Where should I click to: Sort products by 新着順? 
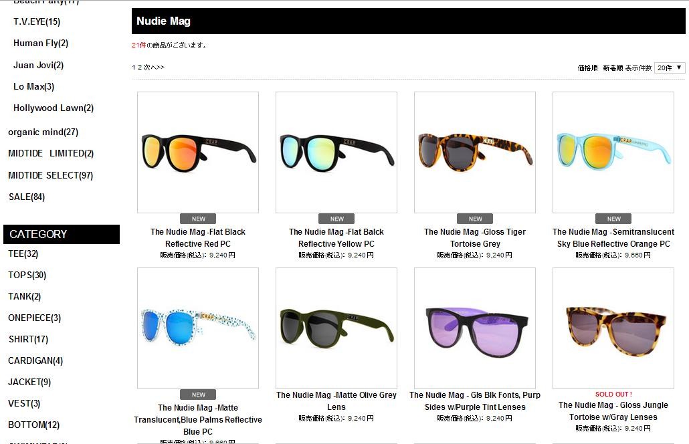pos(613,68)
